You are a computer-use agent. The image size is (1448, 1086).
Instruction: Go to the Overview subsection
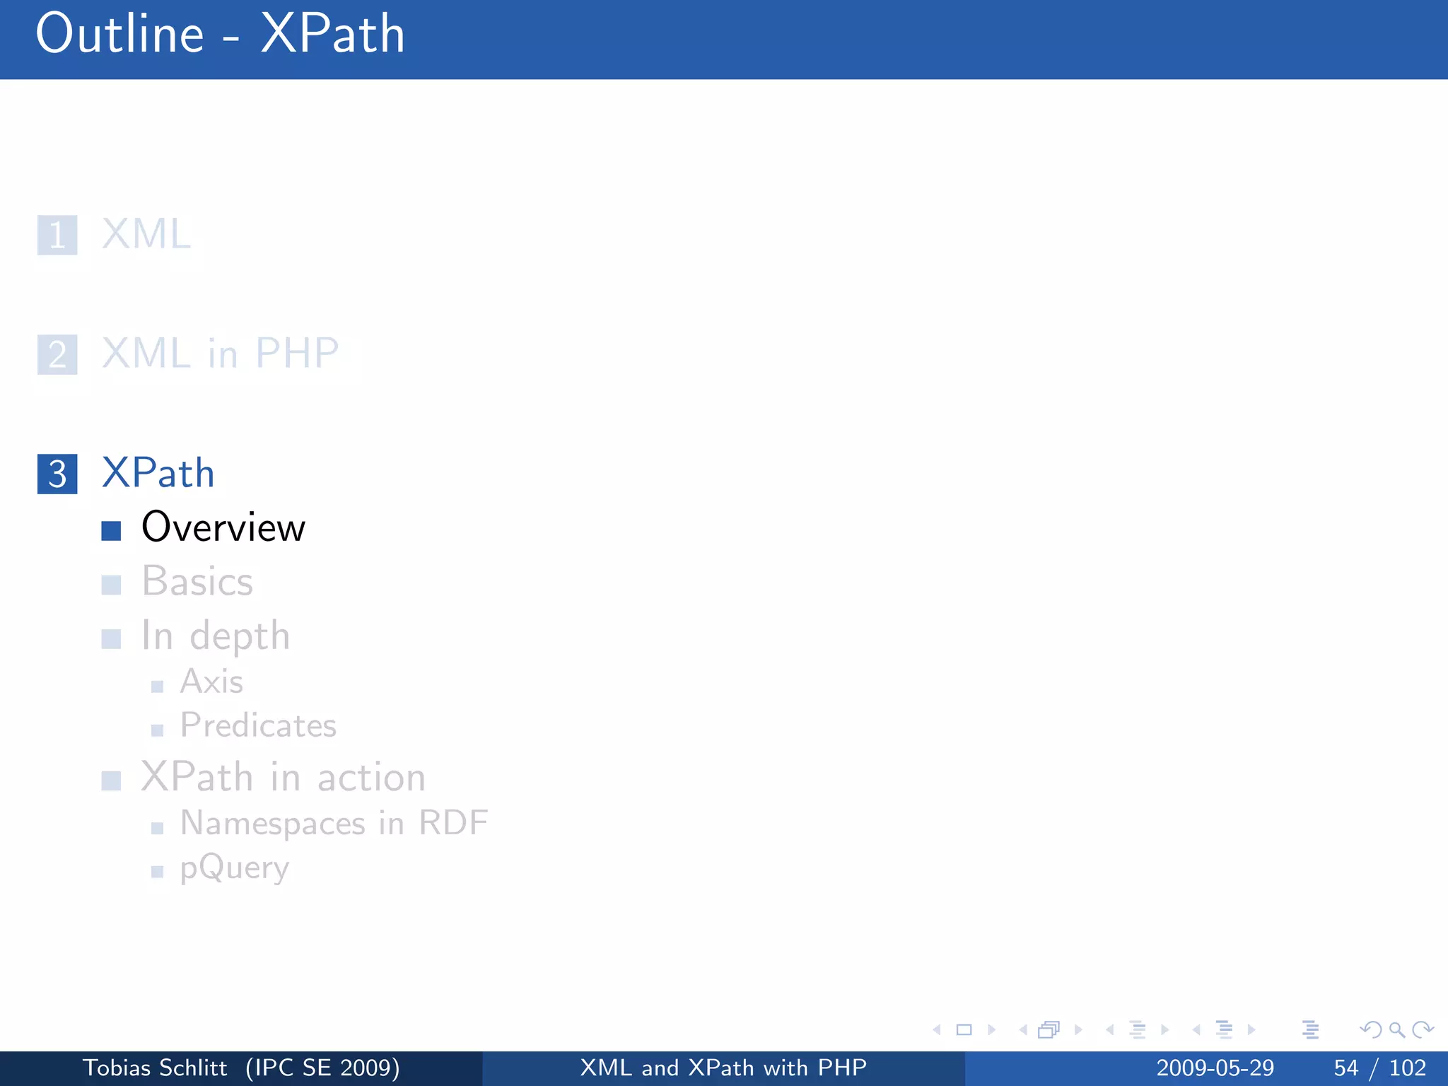(x=223, y=527)
